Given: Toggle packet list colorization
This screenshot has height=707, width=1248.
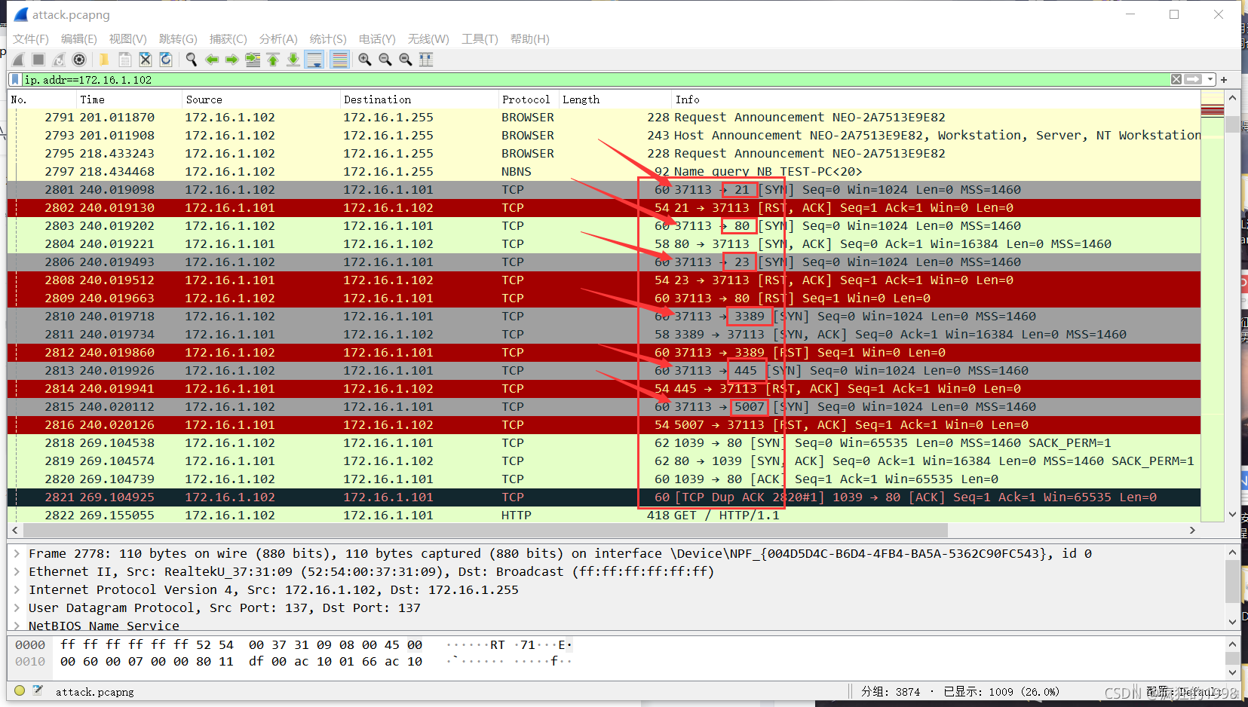Looking at the screenshot, I should [x=340, y=60].
